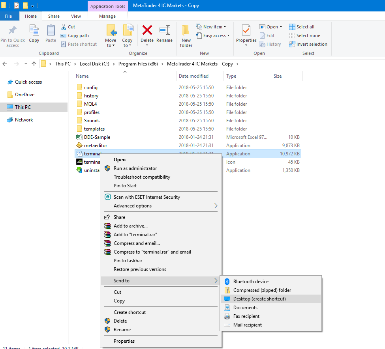Choose Open in the context menu

point(120,160)
